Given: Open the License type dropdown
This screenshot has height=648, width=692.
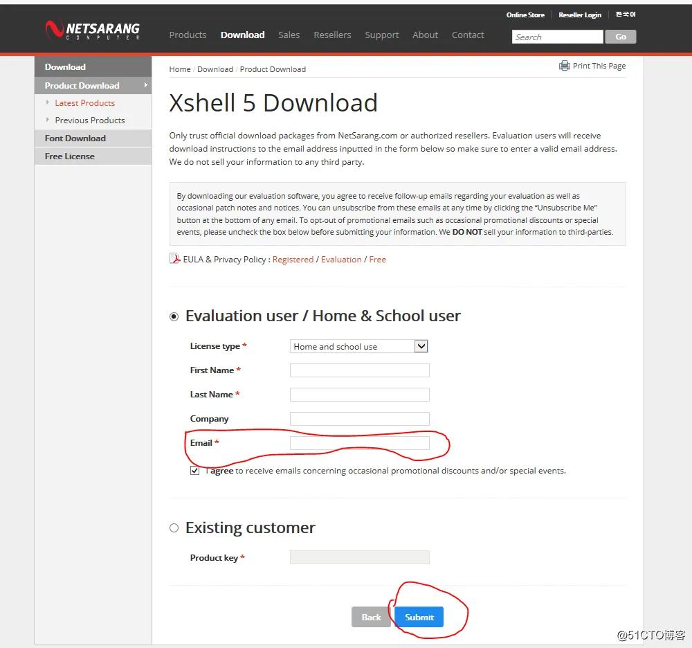Looking at the screenshot, I should click(x=358, y=347).
